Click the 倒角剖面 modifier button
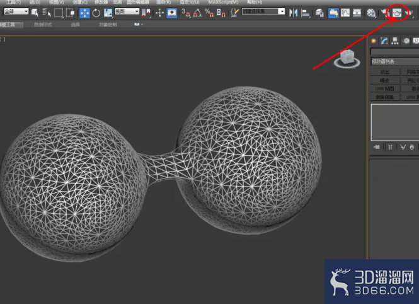This screenshot has width=419, height=304. tap(385, 97)
